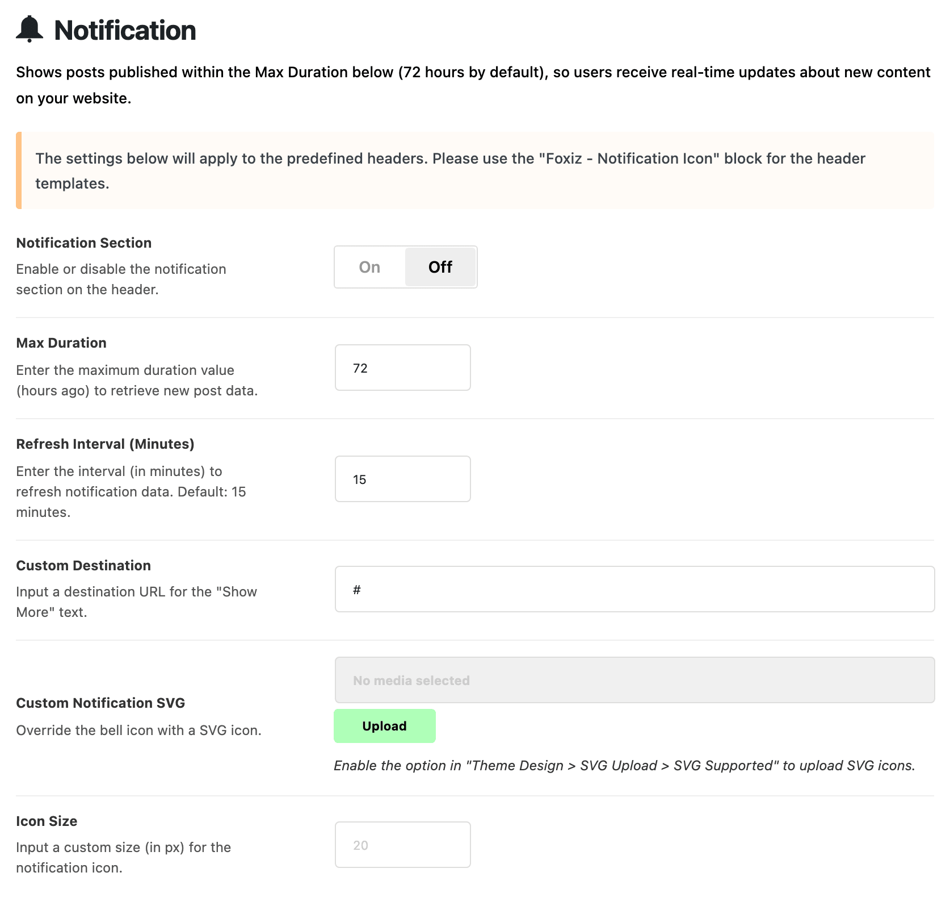Click the predefined headers notice box
The width and height of the screenshot is (950, 910).
tap(475, 170)
